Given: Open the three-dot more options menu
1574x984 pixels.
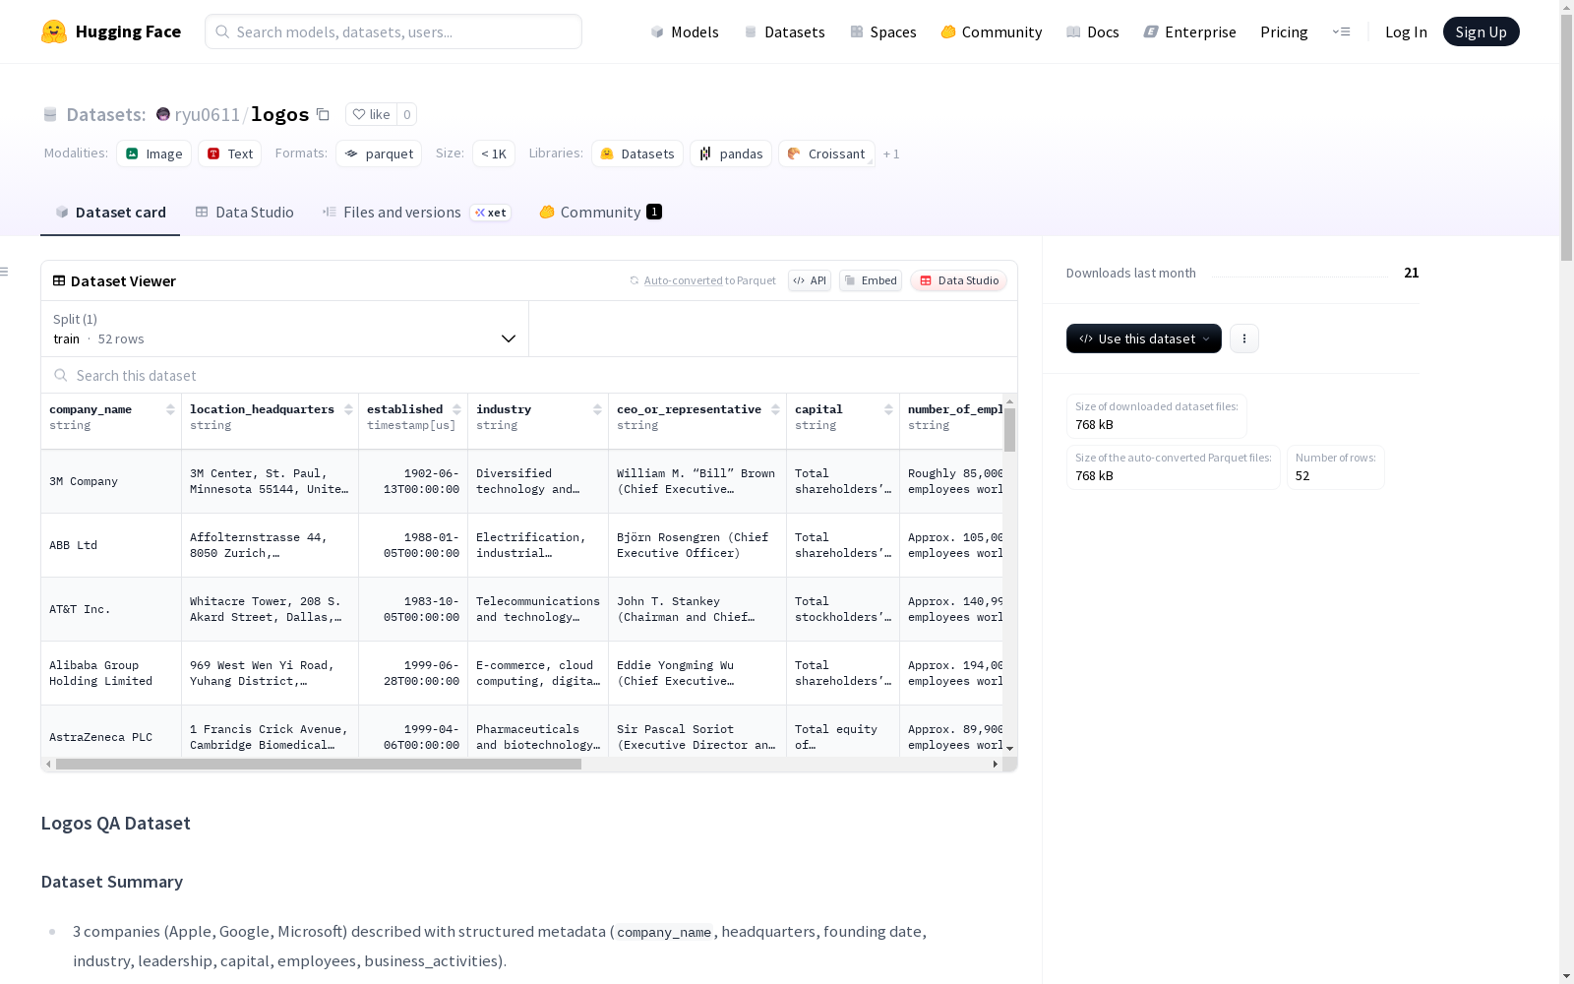Looking at the screenshot, I should tap(1244, 338).
